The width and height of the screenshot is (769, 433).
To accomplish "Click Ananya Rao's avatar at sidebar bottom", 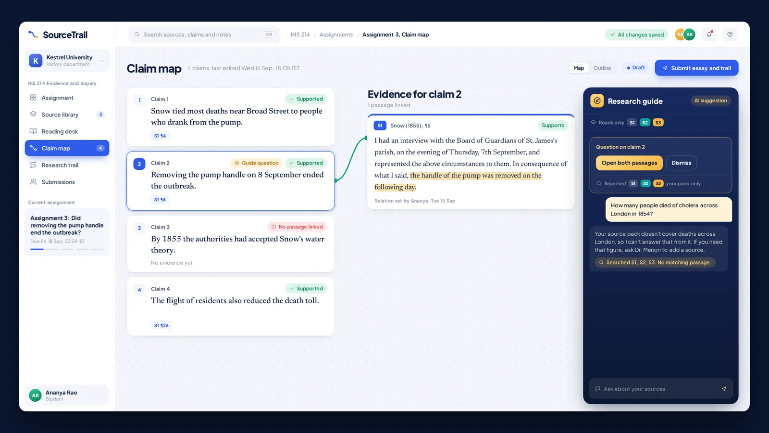I will click(x=35, y=395).
